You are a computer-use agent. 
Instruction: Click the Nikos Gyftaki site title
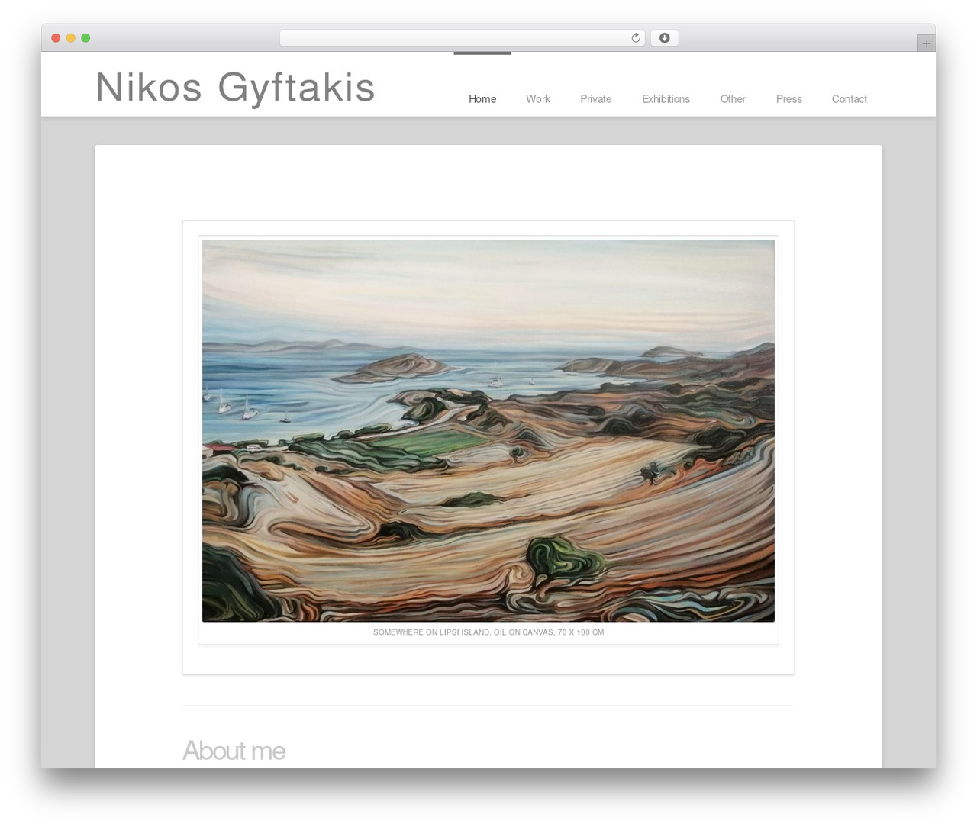coord(235,88)
